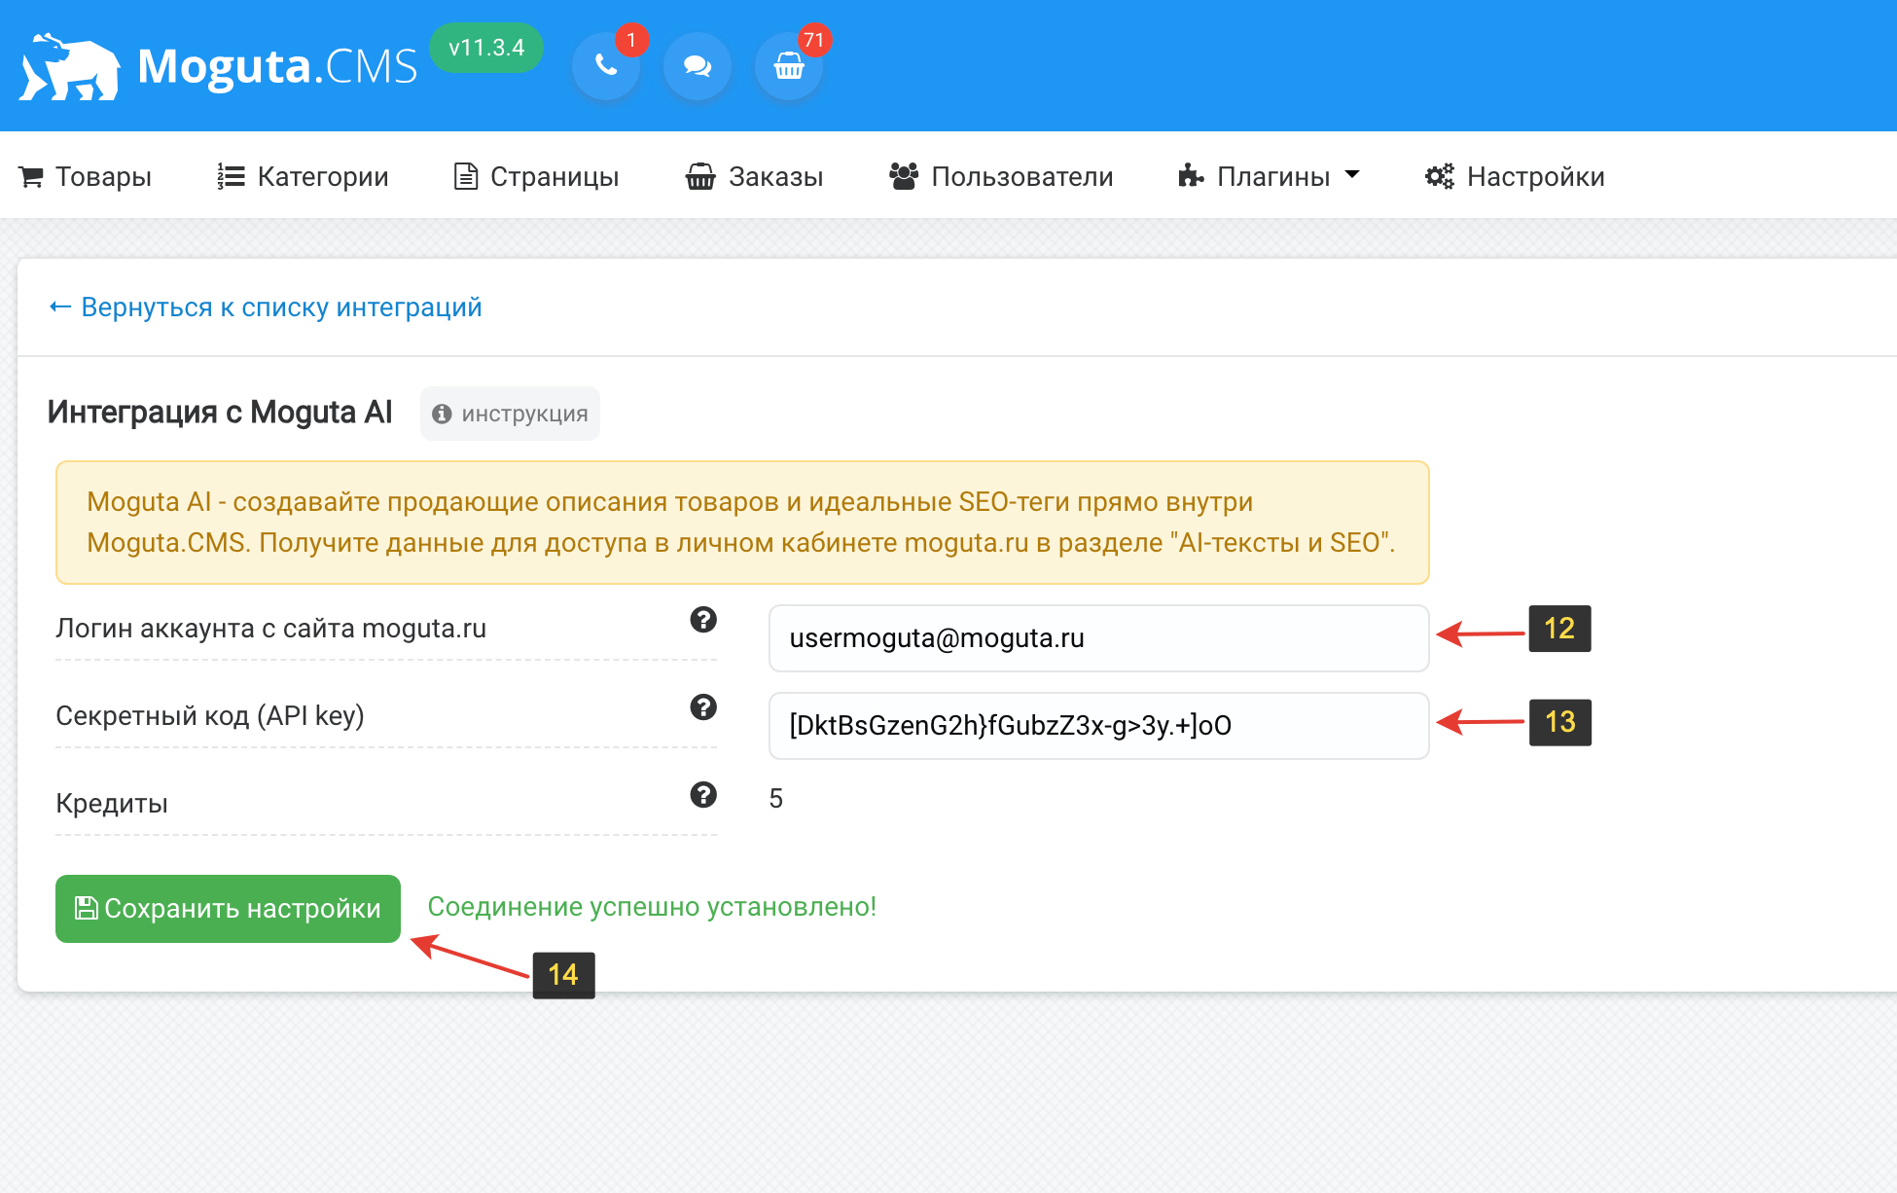Open Настройки in the navigation bar

pos(1515,176)
